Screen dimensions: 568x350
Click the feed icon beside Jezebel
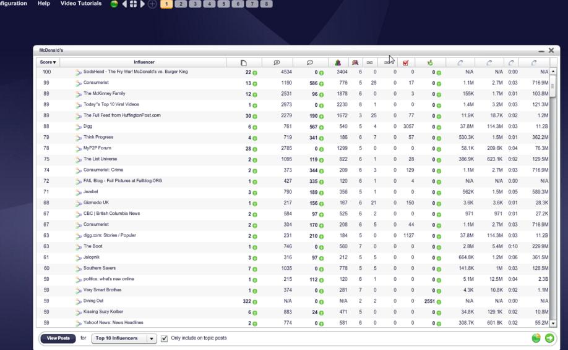78,193
